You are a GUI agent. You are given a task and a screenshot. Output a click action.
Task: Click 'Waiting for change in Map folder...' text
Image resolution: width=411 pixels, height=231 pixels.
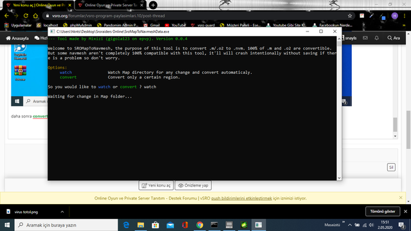90,96
